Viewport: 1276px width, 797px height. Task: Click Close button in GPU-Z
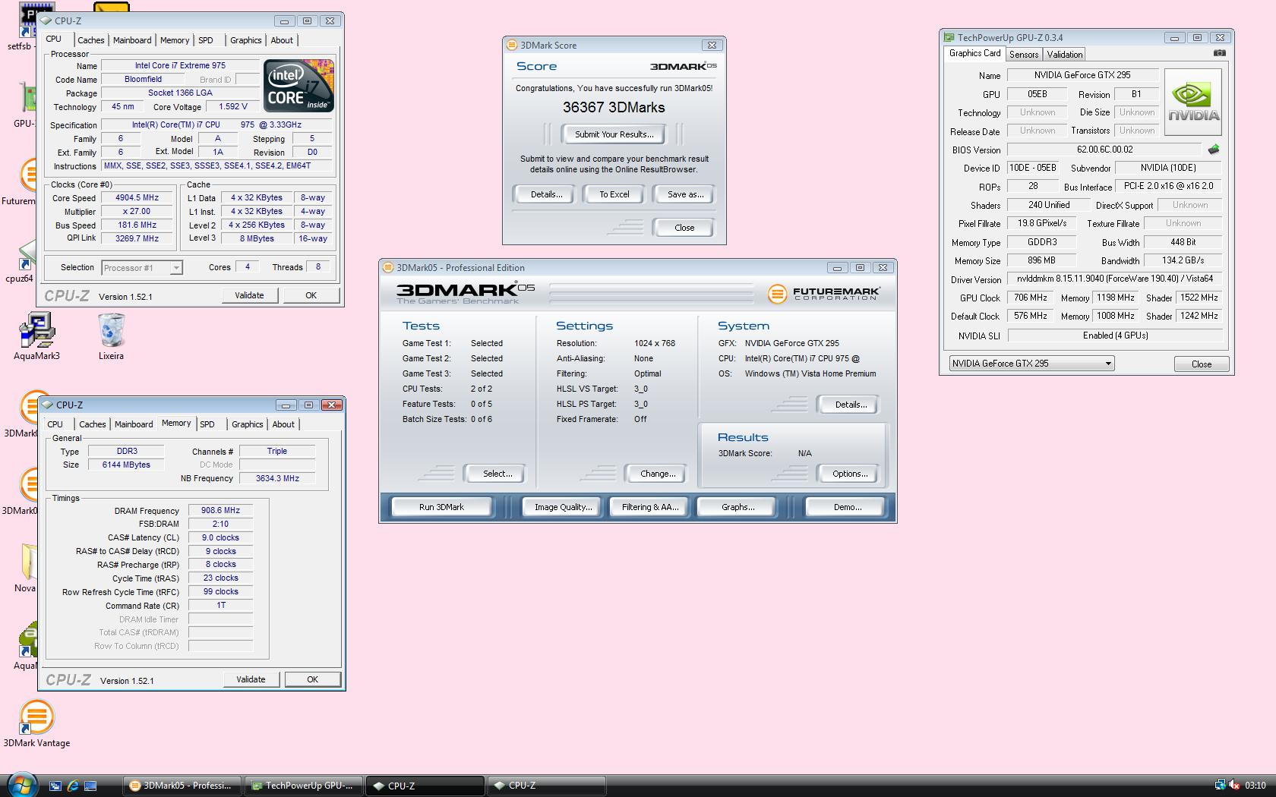point(1202,364)
